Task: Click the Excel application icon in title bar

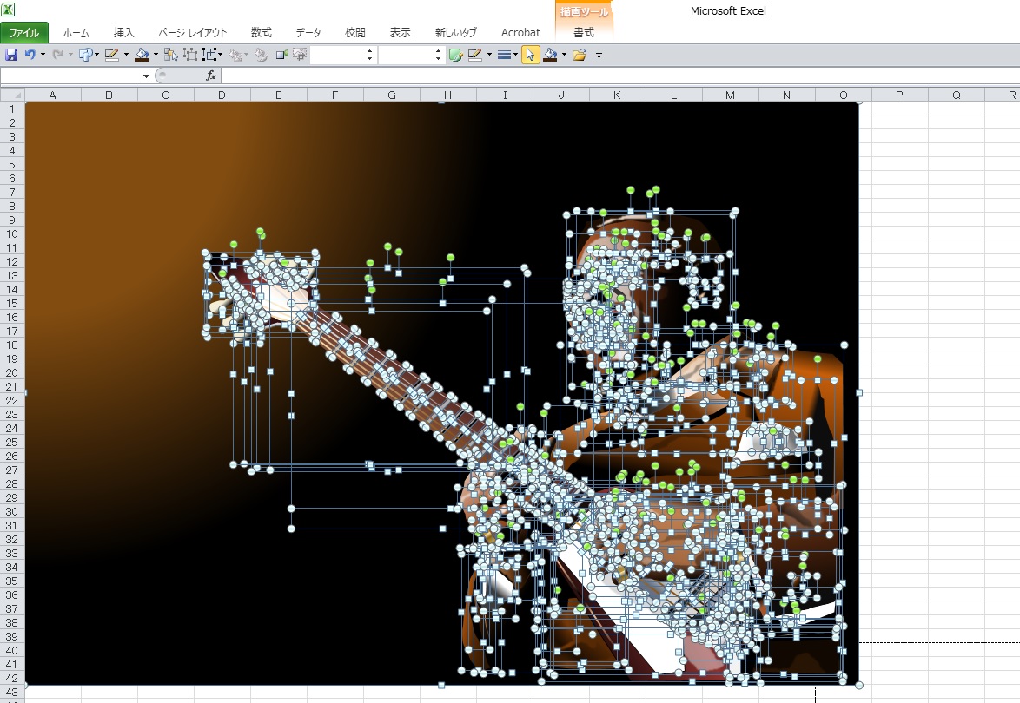Action: point(9,10)
